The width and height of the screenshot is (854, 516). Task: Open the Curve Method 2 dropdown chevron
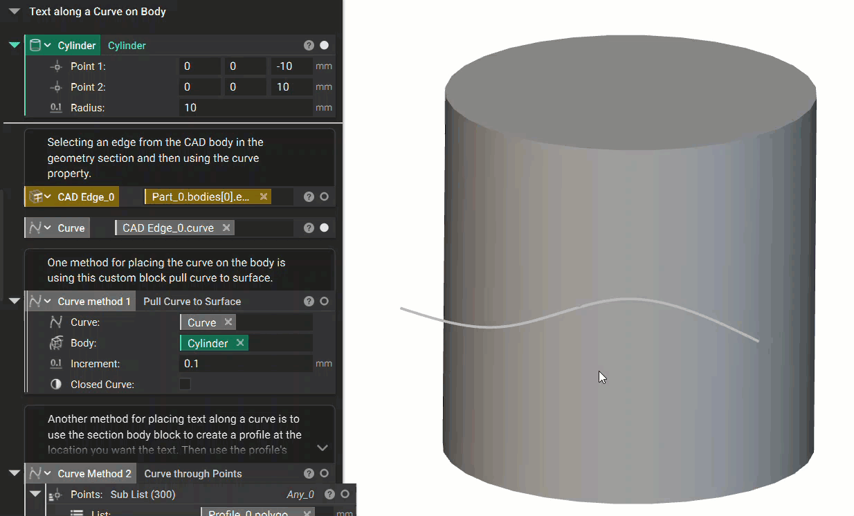(48, 473)
